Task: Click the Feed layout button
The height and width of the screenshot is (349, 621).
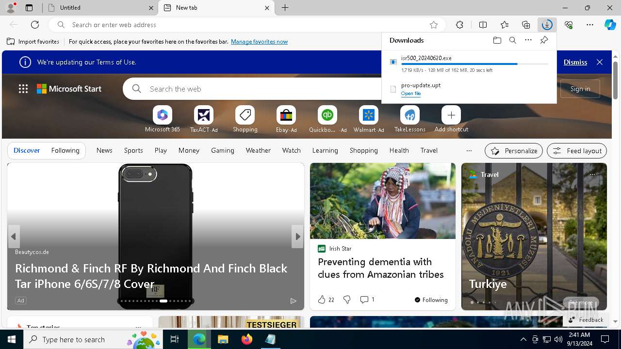Action: click(577, 151)
